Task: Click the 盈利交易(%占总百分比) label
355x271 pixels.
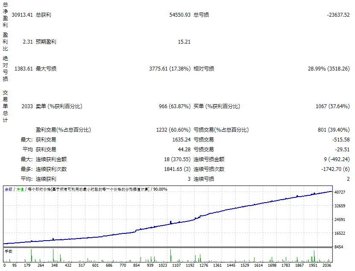Action: tap(63, 130)
